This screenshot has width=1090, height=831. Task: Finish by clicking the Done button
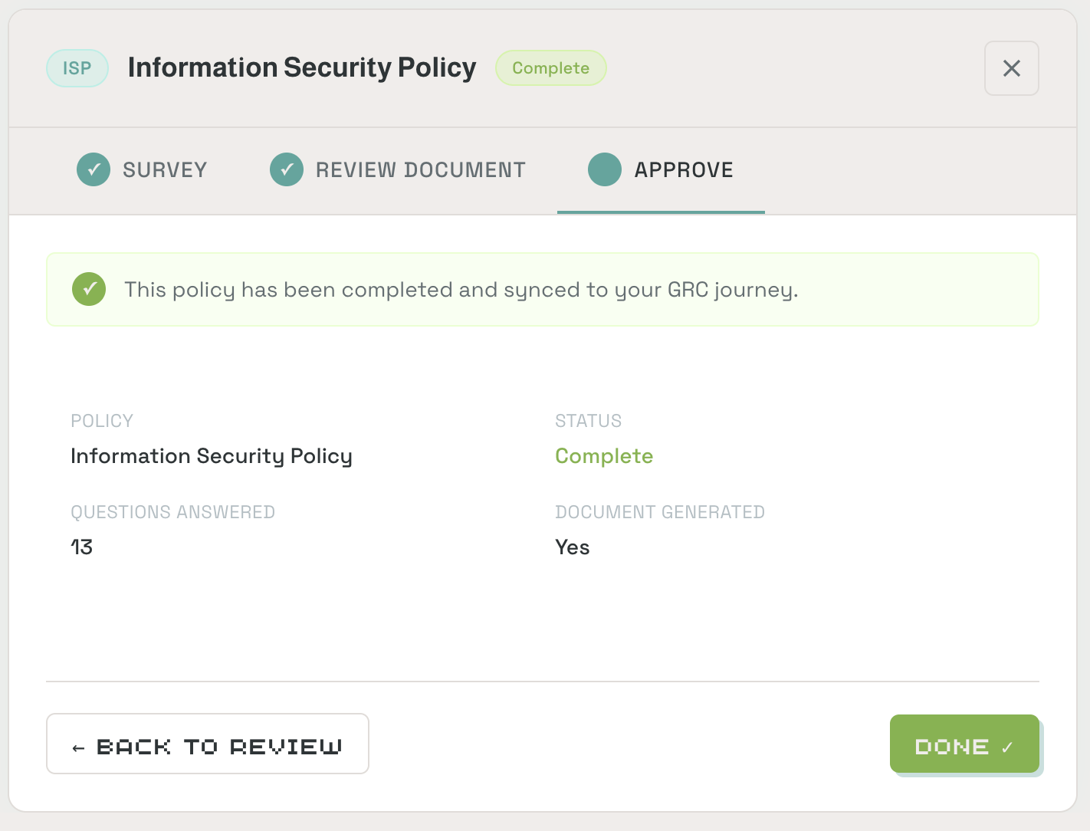point(964,744)
